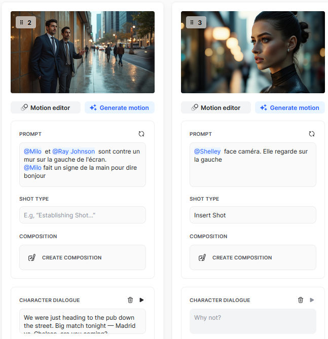
Task: Click the @Ray Johnson mention in prompt
Action: click(74, 152)
